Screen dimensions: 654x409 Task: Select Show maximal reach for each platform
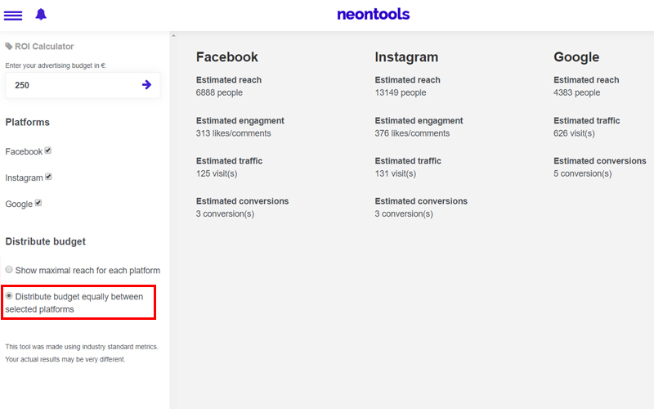click(x=9, y=270)
